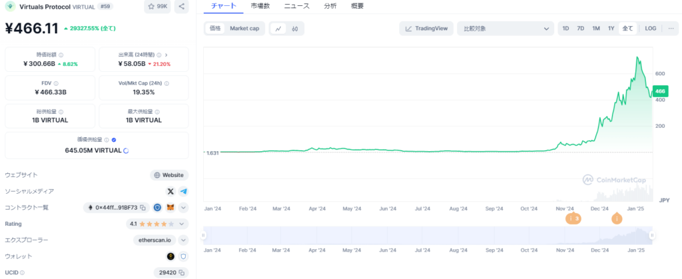Click the ¥466.33B FDV value
Screen dimensions: 682x279
click(50, 92)
